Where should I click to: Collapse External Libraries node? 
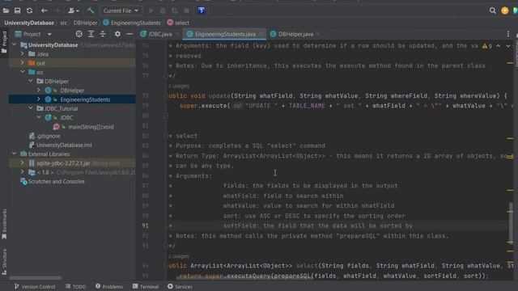(15, 154)
